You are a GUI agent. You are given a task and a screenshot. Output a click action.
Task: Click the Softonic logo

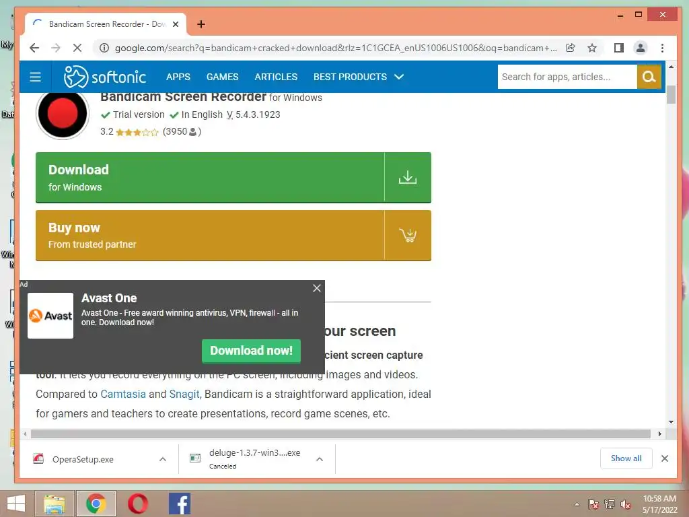[x=104, y=77]
